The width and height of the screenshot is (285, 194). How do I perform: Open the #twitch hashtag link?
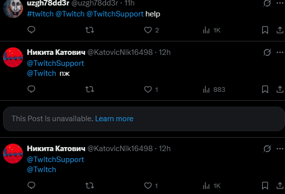pos(40,14)
